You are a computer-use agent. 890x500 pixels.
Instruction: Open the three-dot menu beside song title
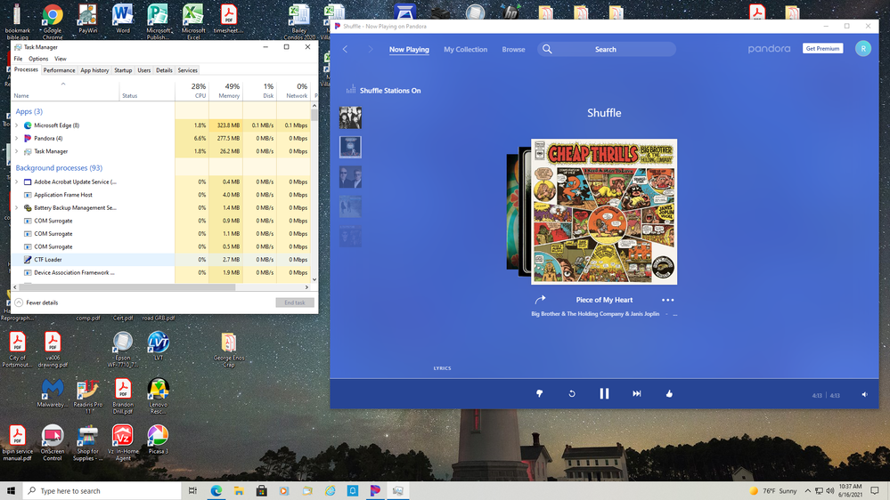pyautogui.click(x=667, y=300)
